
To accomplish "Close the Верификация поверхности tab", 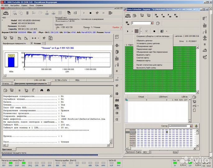I will coord(31,43).
